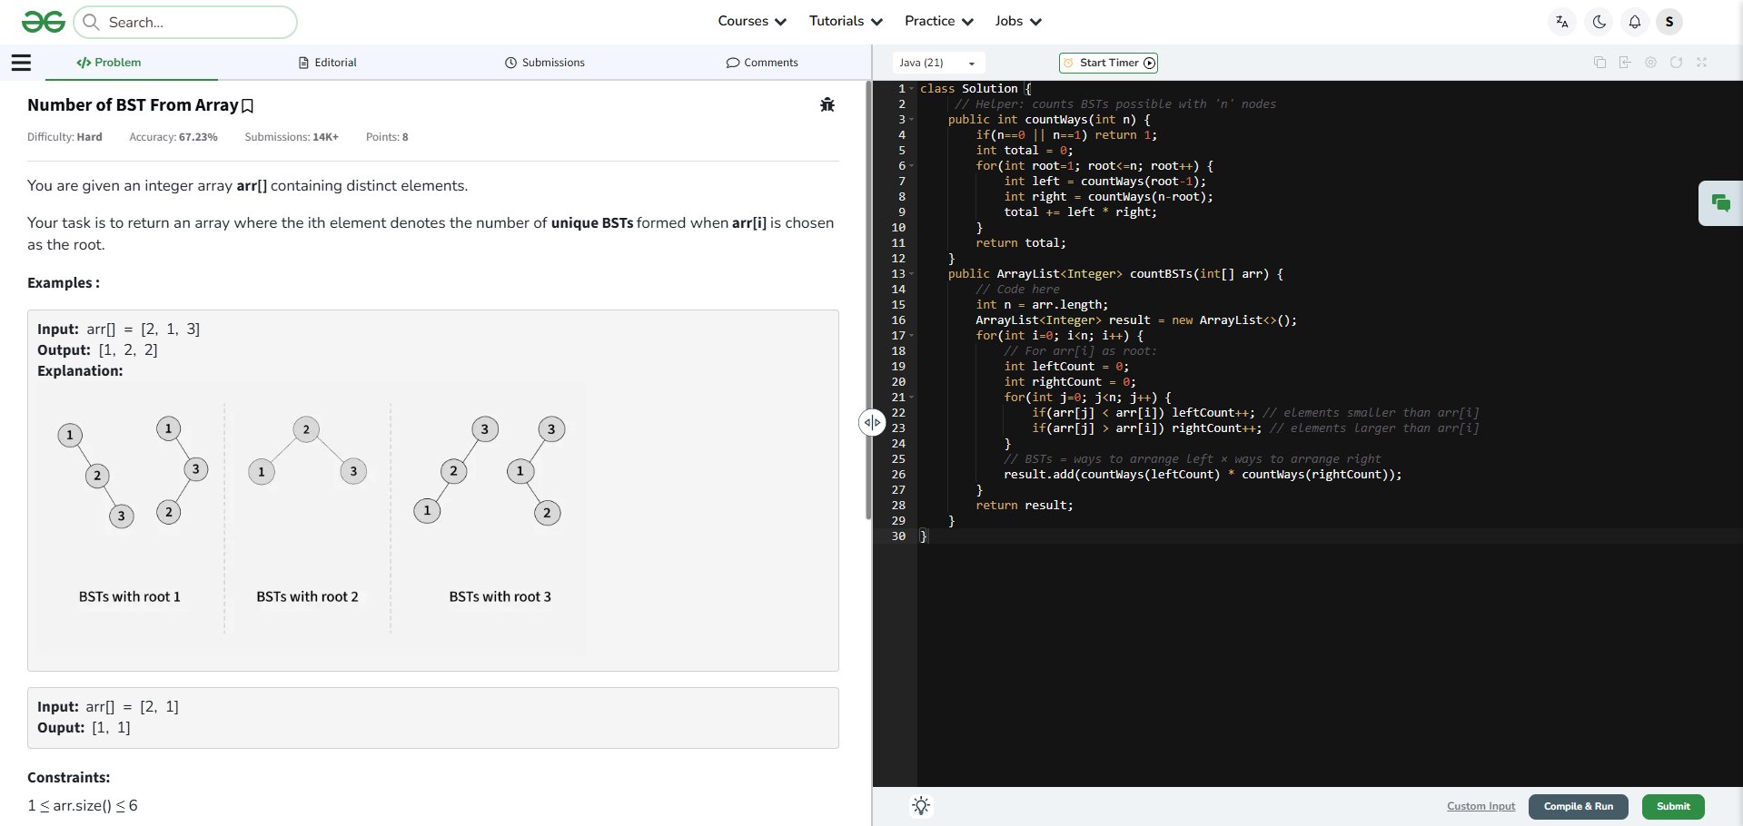Expand editor to fullscreen
This screenshot has height=826, width=1743.
1701,63
